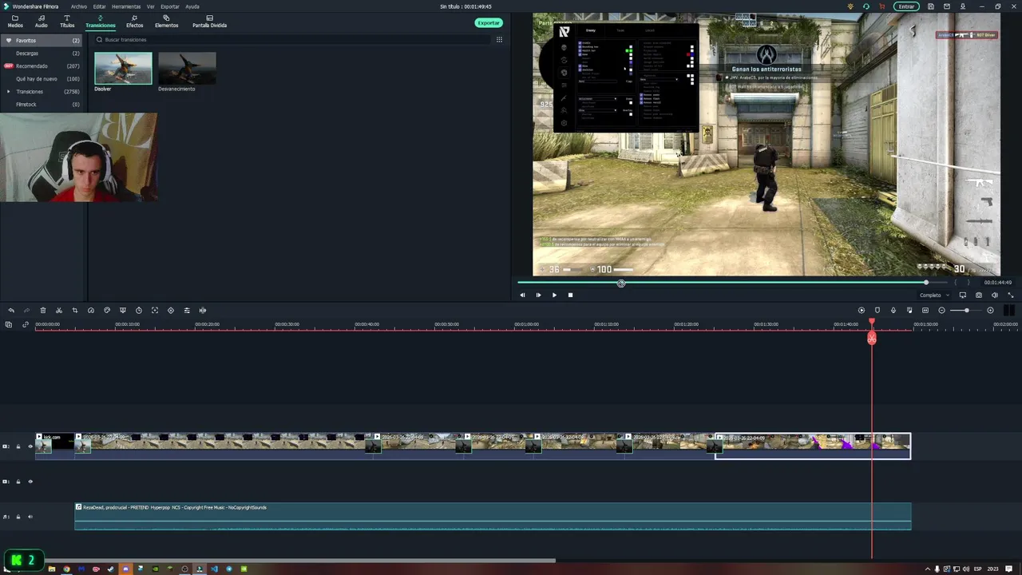Expand the Transiciones category
This screenshot has width=1022, height=575.
[9, 92]
